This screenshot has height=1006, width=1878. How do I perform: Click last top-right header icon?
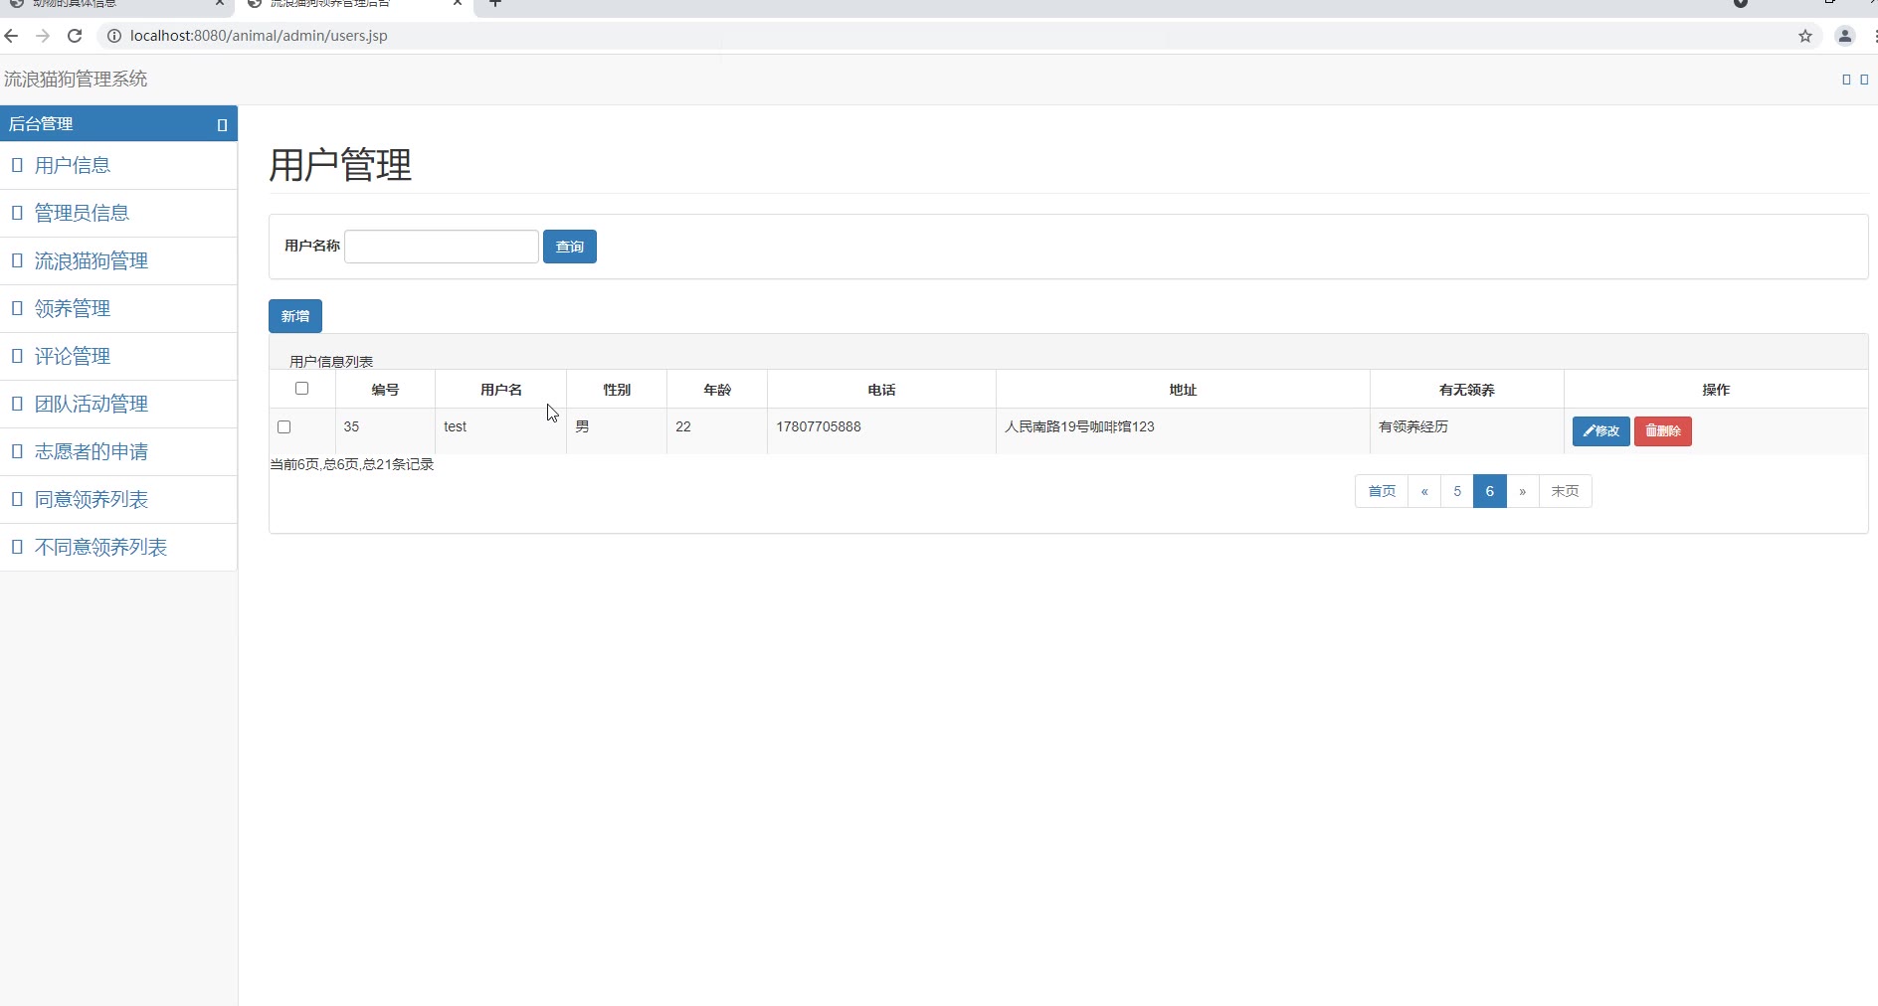coord(1864,80)
